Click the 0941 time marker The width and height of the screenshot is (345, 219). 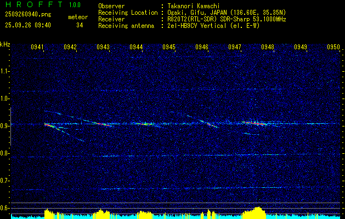click(37, 47)
